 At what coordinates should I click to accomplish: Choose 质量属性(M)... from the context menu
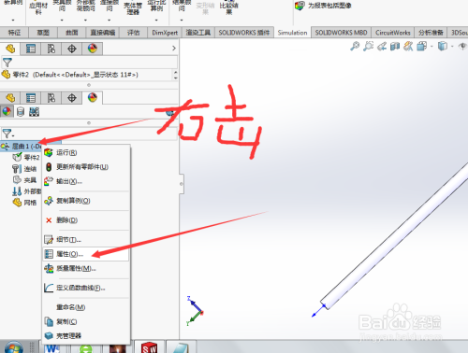tap(86, 268)
